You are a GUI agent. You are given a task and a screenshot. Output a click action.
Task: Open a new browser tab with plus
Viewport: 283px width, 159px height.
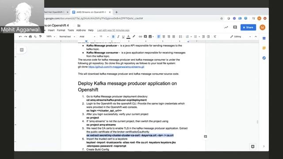pyautogui.click(x=117, y=12)
